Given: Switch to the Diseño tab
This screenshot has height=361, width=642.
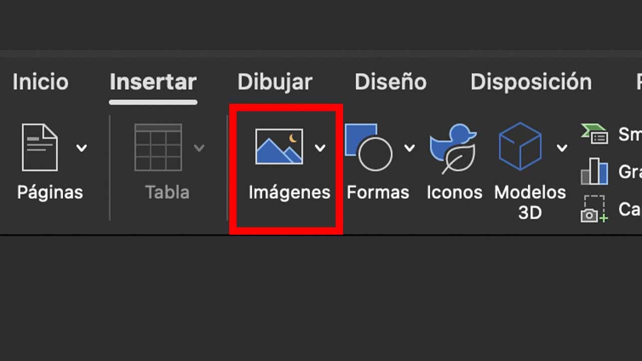Looking at the screenshot, I should click(391, 82).
